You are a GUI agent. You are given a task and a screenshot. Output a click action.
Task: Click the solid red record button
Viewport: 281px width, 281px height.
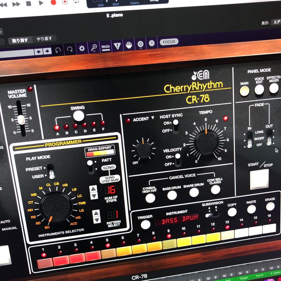click(53, 2)
